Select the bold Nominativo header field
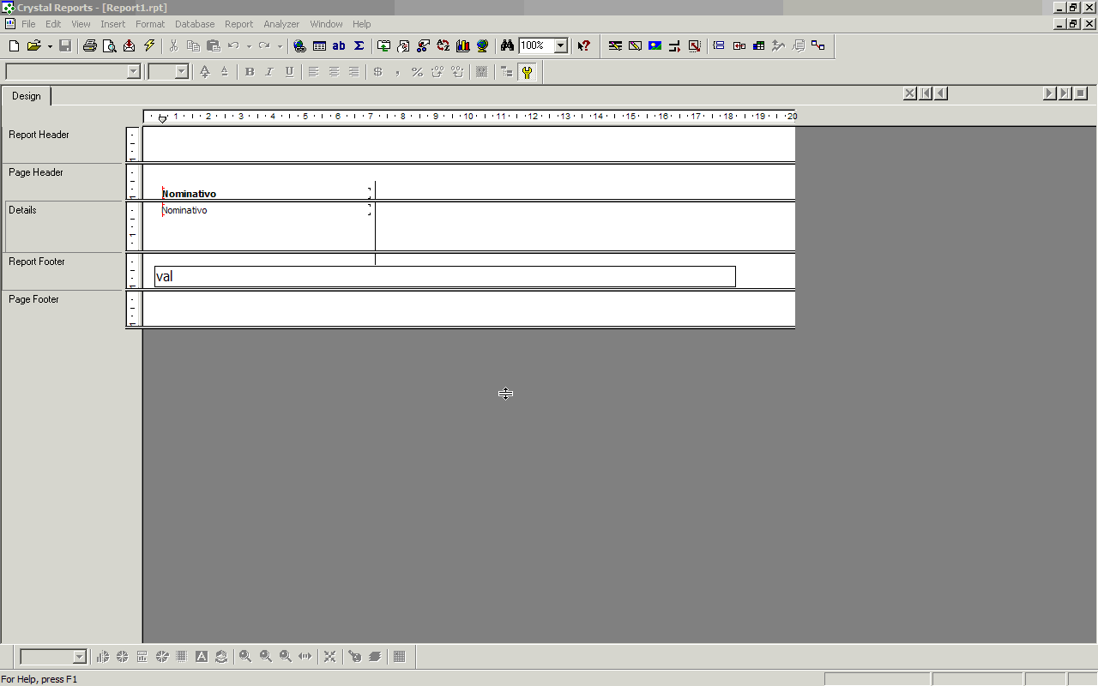Screen dimensions: 1098x686 [267, 194]
